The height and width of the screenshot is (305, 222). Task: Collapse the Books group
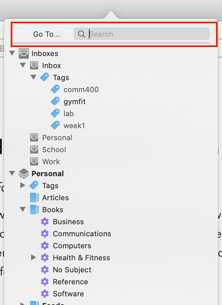23,209
